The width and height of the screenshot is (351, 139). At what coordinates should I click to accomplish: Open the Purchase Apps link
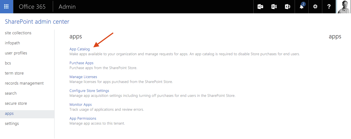point(82,63)
